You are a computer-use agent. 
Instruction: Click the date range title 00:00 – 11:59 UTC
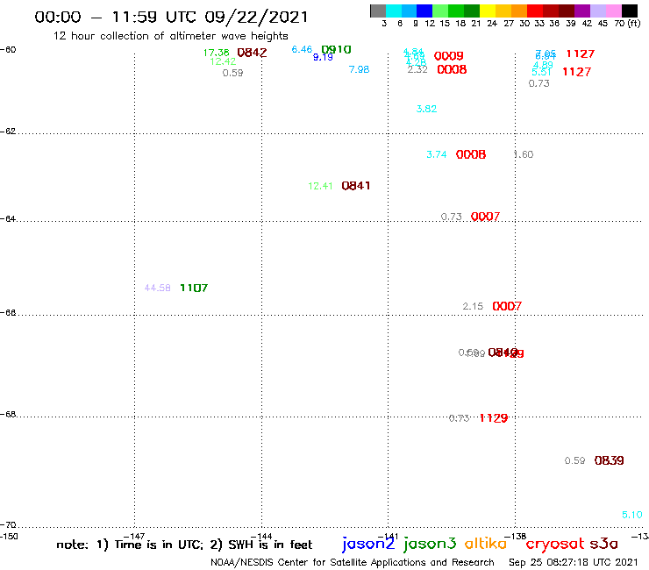tap(171, 17)
